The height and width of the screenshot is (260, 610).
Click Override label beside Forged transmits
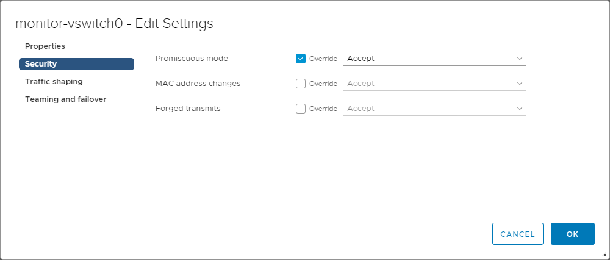pos(323,109)
